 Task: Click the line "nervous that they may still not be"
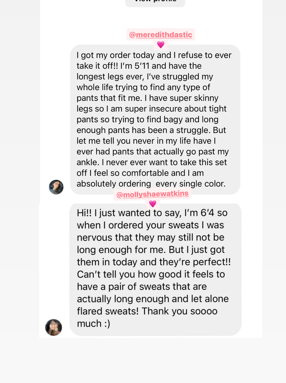151,237
